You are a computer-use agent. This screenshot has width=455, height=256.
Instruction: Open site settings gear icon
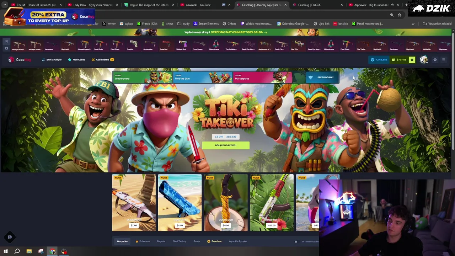pos(435,60)
